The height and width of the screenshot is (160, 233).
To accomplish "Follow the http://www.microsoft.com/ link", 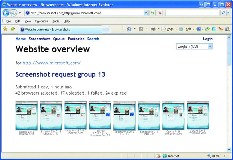I will tap(52, 63).
